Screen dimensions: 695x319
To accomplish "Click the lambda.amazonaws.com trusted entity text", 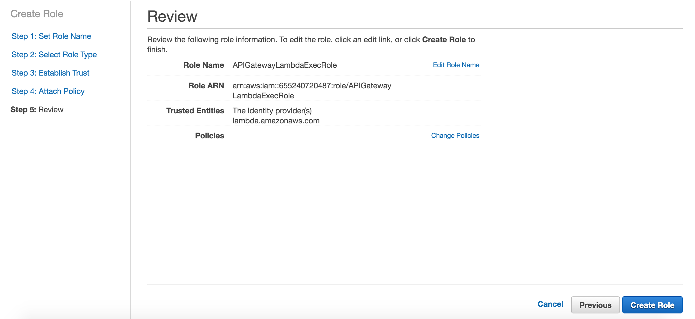I will click(x=276, y=121).
